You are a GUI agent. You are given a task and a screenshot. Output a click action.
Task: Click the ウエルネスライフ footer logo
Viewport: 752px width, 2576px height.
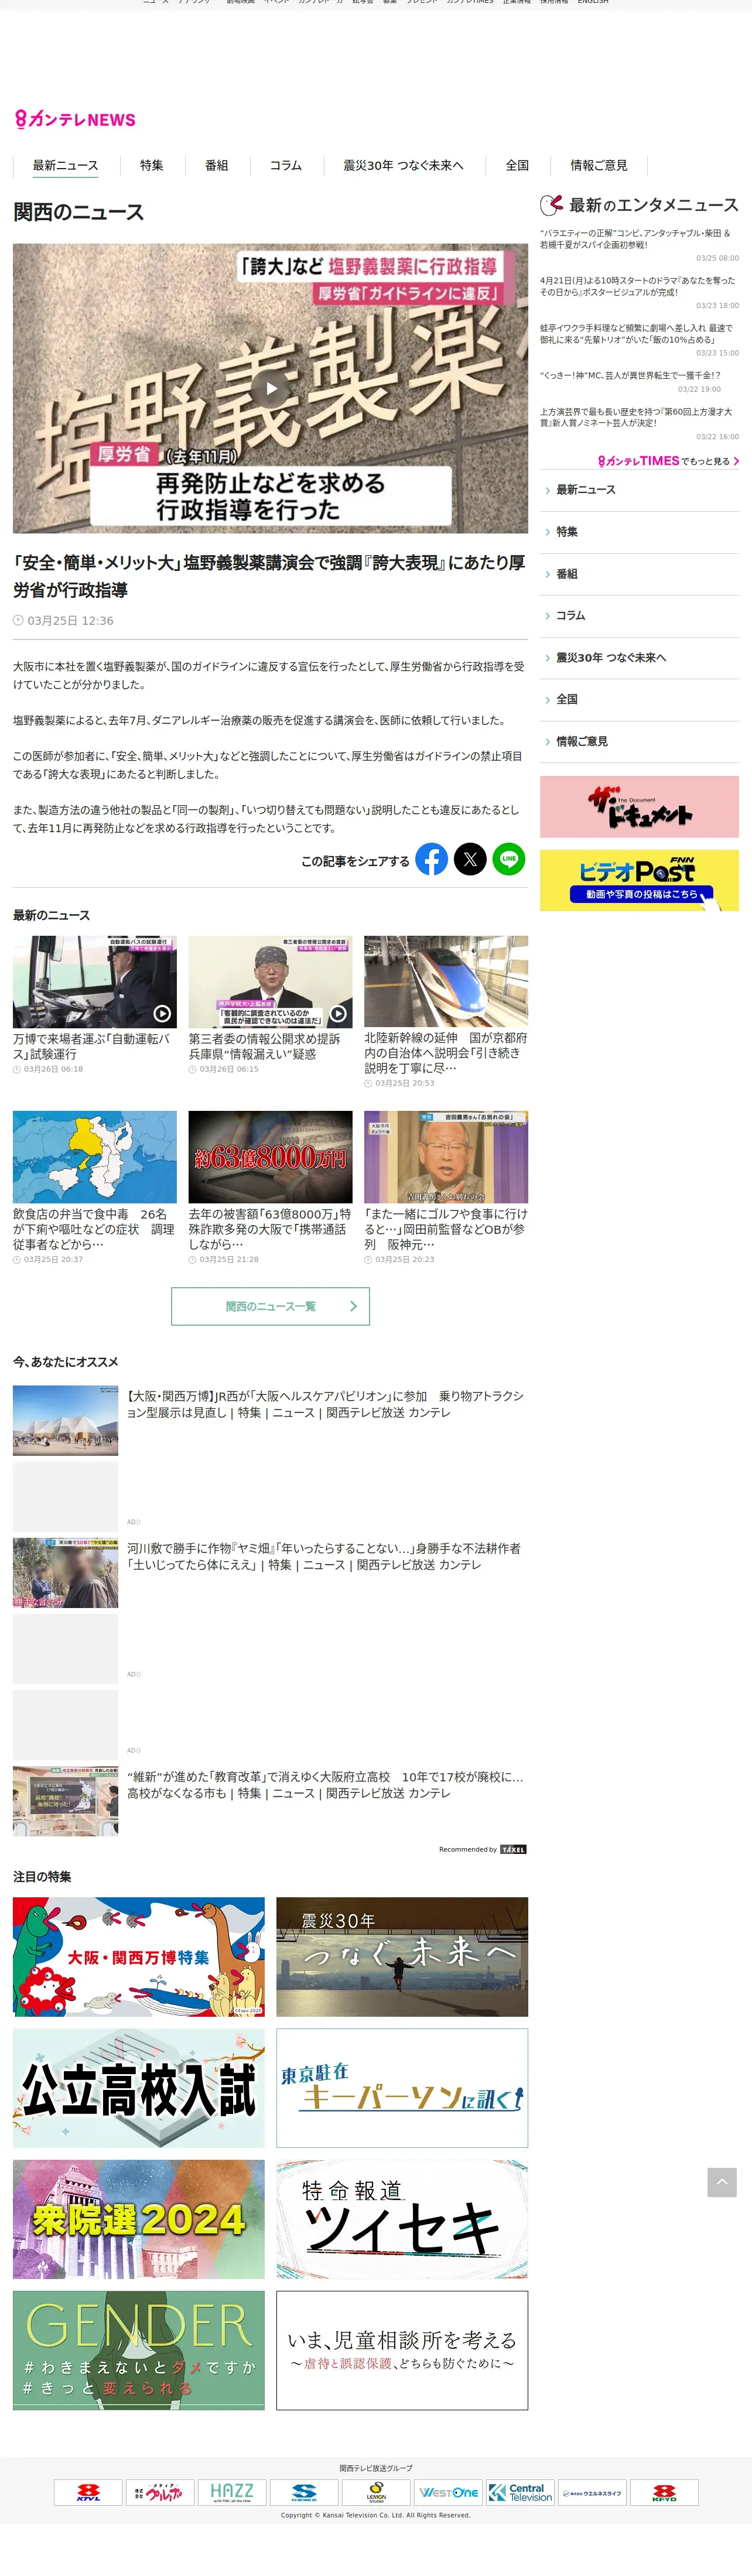click(592, 2492)
